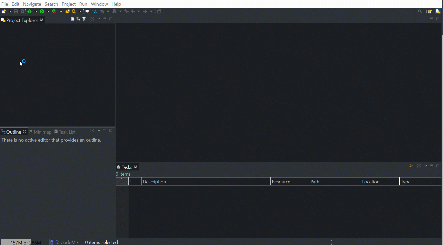
Task: Open the Project Explorer View Menu chevron
Action: click(x=99, y=19)
